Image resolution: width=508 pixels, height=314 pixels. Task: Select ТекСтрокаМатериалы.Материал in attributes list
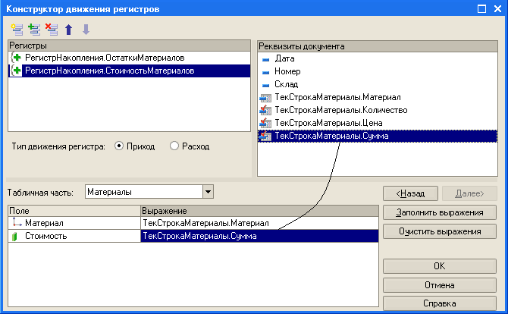point(378,97)
